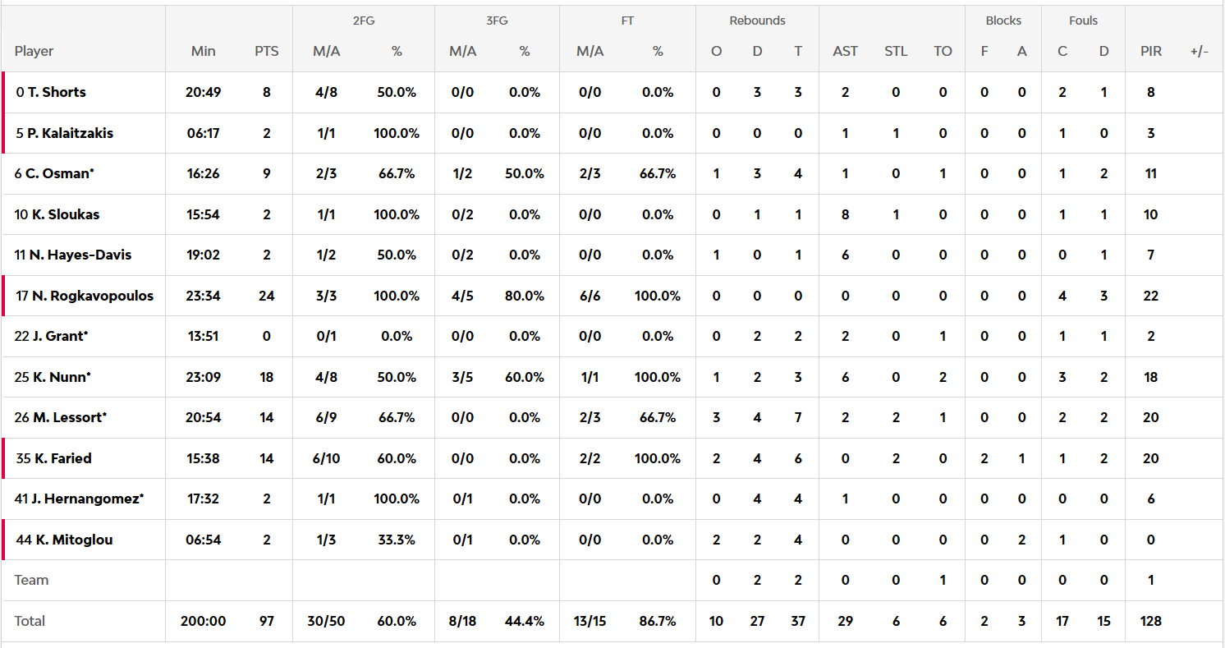Click the STL column header

pyautogui.click(x=896, y=51)
